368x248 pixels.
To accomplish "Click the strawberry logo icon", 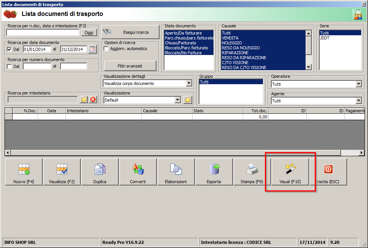I will [10, 14].
